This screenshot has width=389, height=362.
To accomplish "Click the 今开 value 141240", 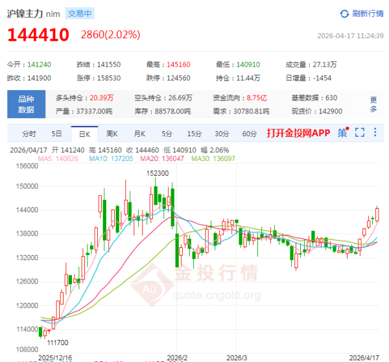I will point(39,65).
